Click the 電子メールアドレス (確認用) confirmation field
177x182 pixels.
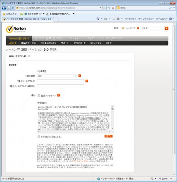point(60,86)
